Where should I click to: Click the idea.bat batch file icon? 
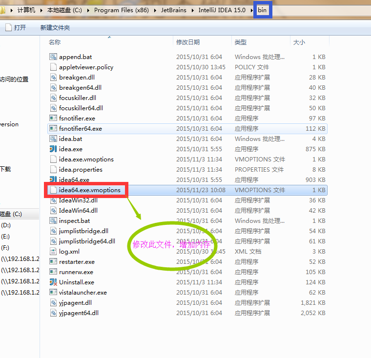(53, 139)
